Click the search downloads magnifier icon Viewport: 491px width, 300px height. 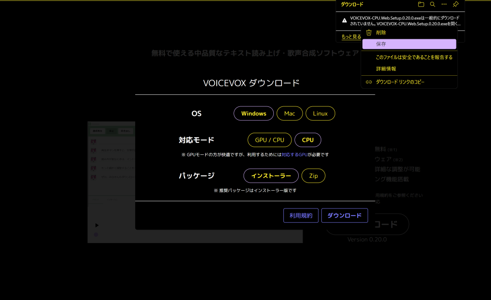[x=433, y=4]
